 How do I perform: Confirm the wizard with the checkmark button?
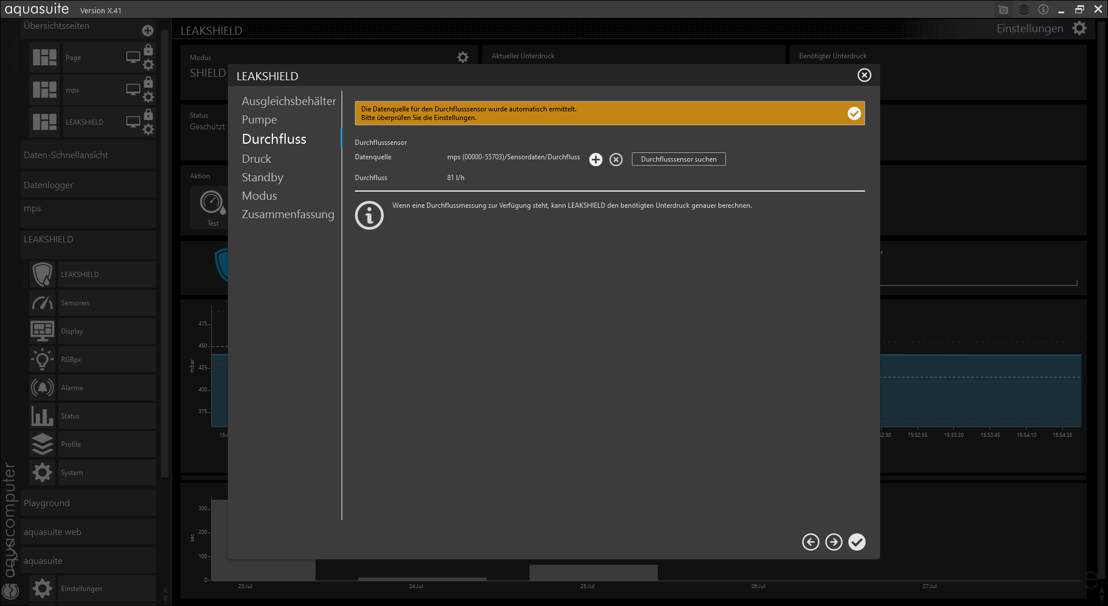(857, 542)
